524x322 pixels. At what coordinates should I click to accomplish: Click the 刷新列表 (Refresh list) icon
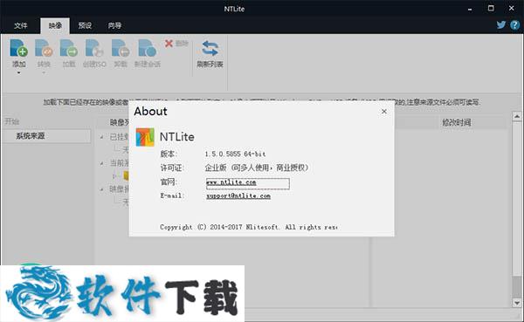[x=210, y=49]
